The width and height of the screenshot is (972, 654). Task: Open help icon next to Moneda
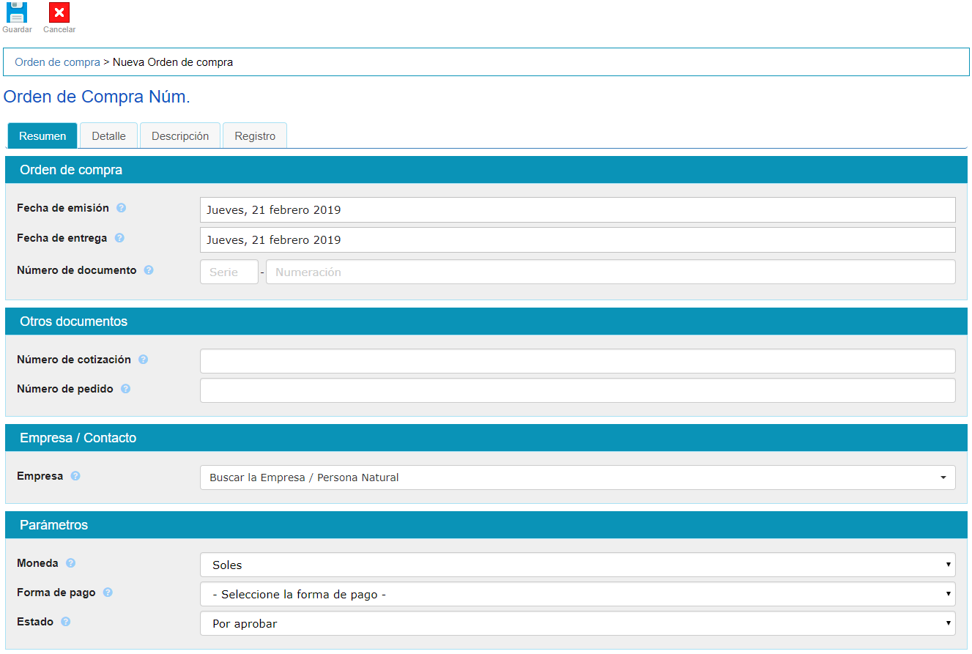pos(71,563)
